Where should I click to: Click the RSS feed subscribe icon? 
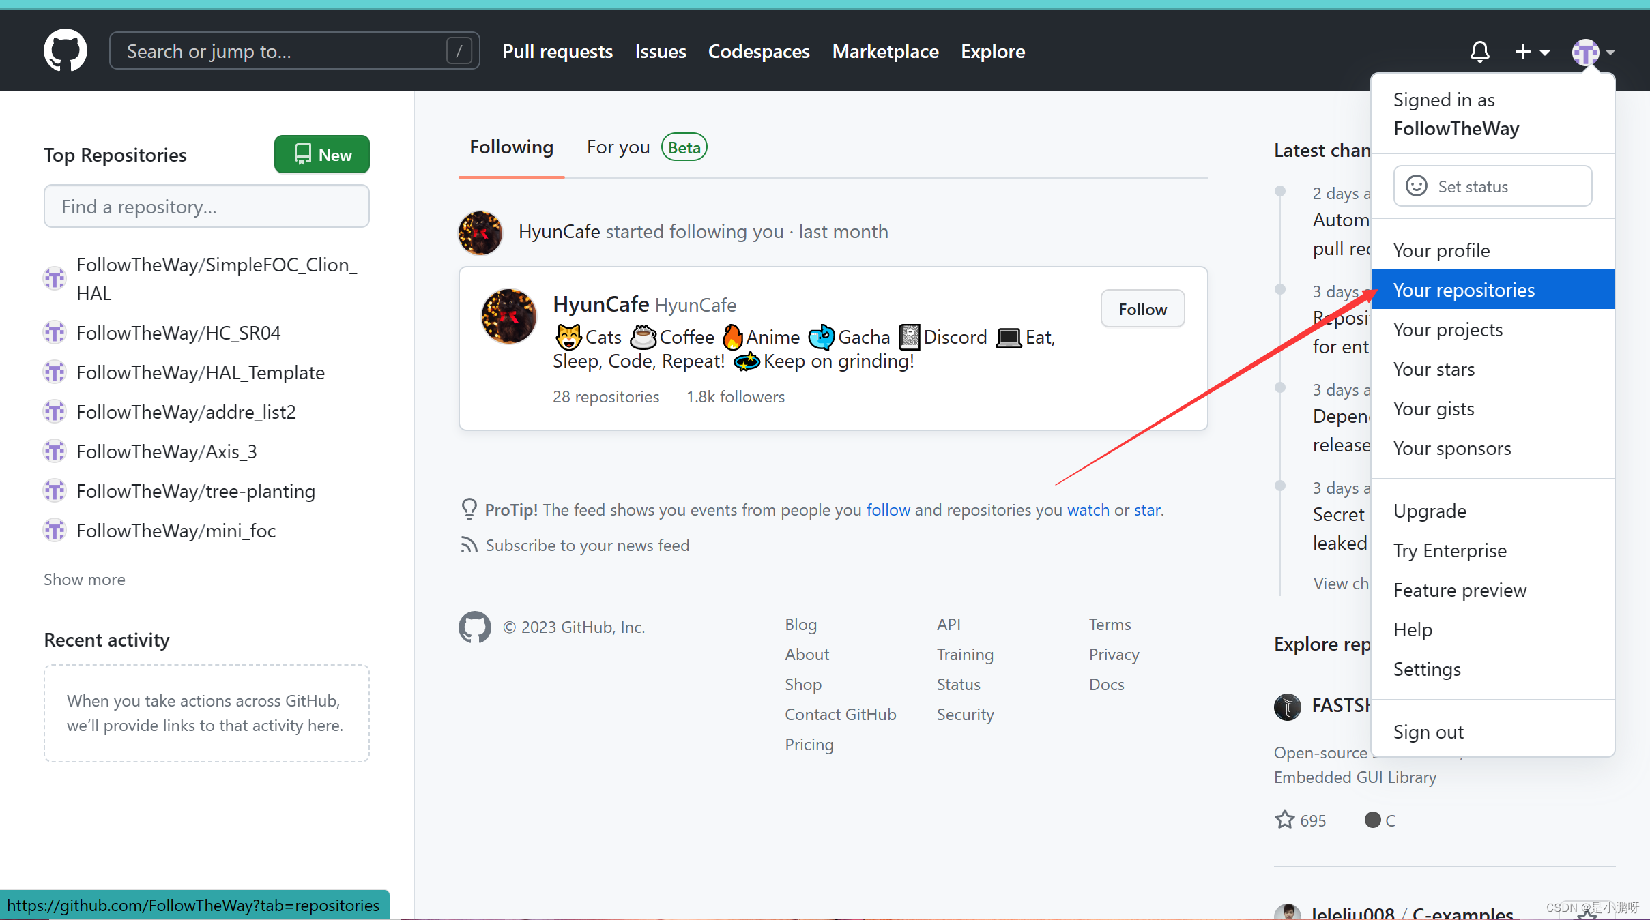pyautogui.click(x=469, y=545)
